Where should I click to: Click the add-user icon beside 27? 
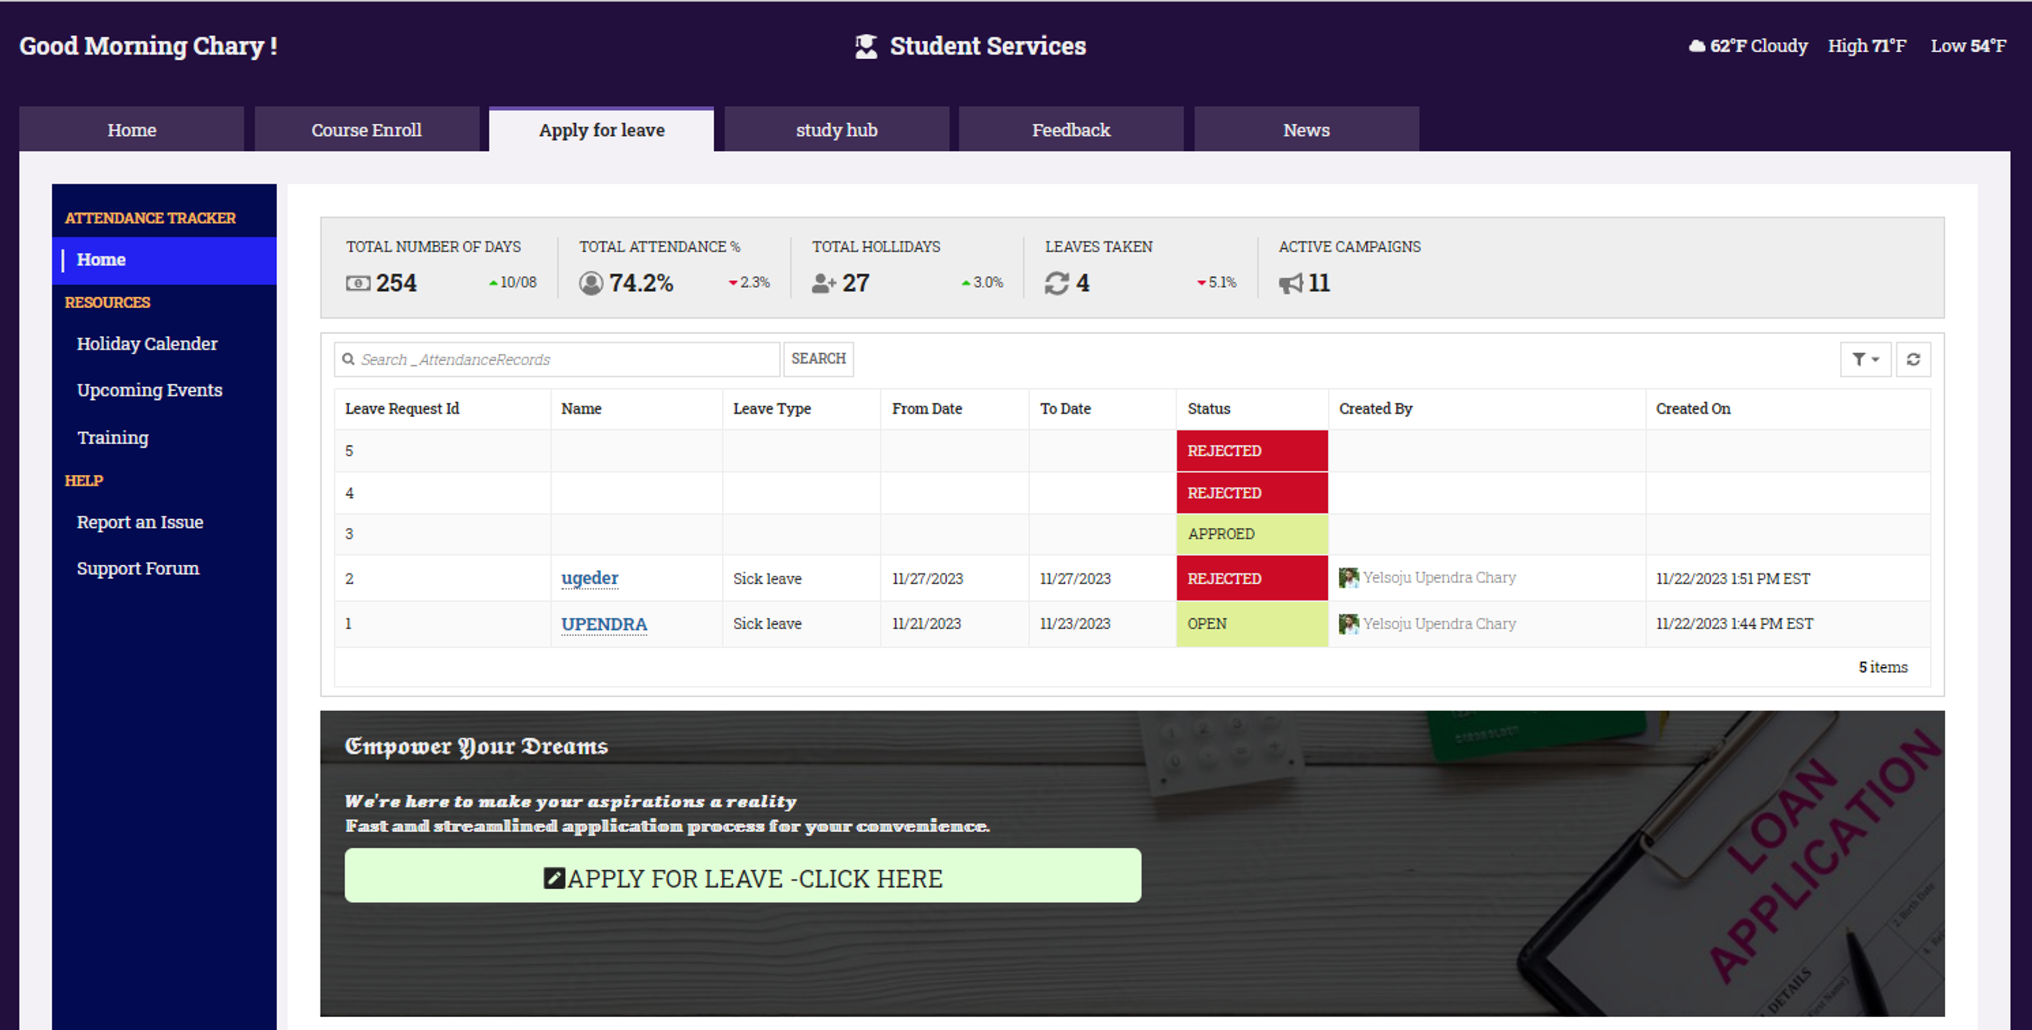coord(823,283)
